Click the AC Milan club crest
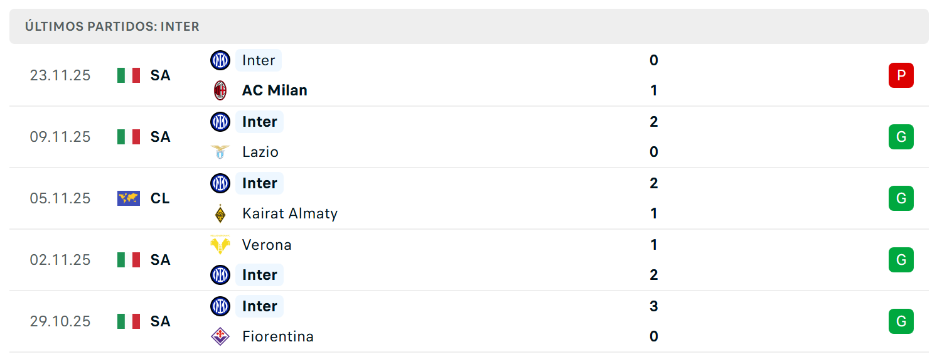This screenshot has height=364, width=937. pos(220,90)
